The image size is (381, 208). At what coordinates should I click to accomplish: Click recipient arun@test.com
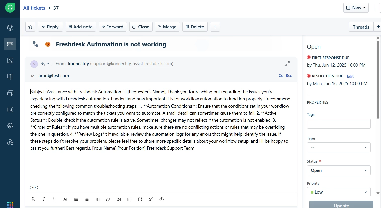tap(54, 76)
